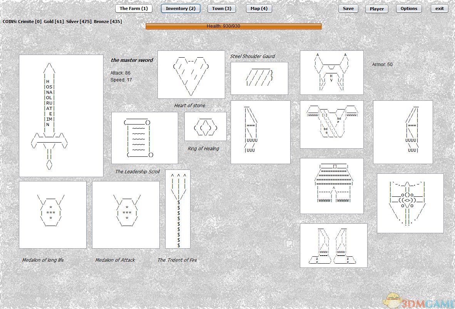Image resolution: width=455 pixels, height=309 pixels.
Task: Open the Player screen button
Action: [x=376, y=9]
